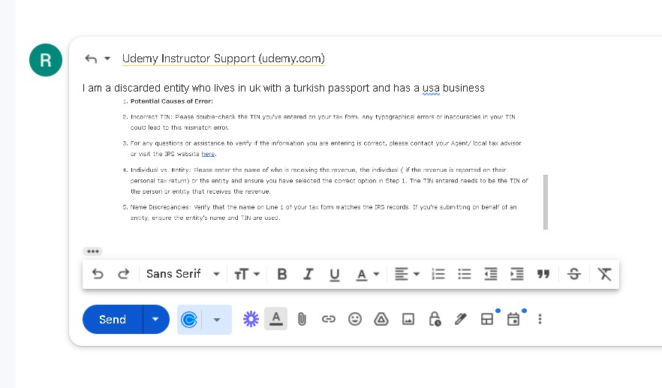Screen dimensions: 662x388
Task: Increase indent of text
Action: click(516, 275)
